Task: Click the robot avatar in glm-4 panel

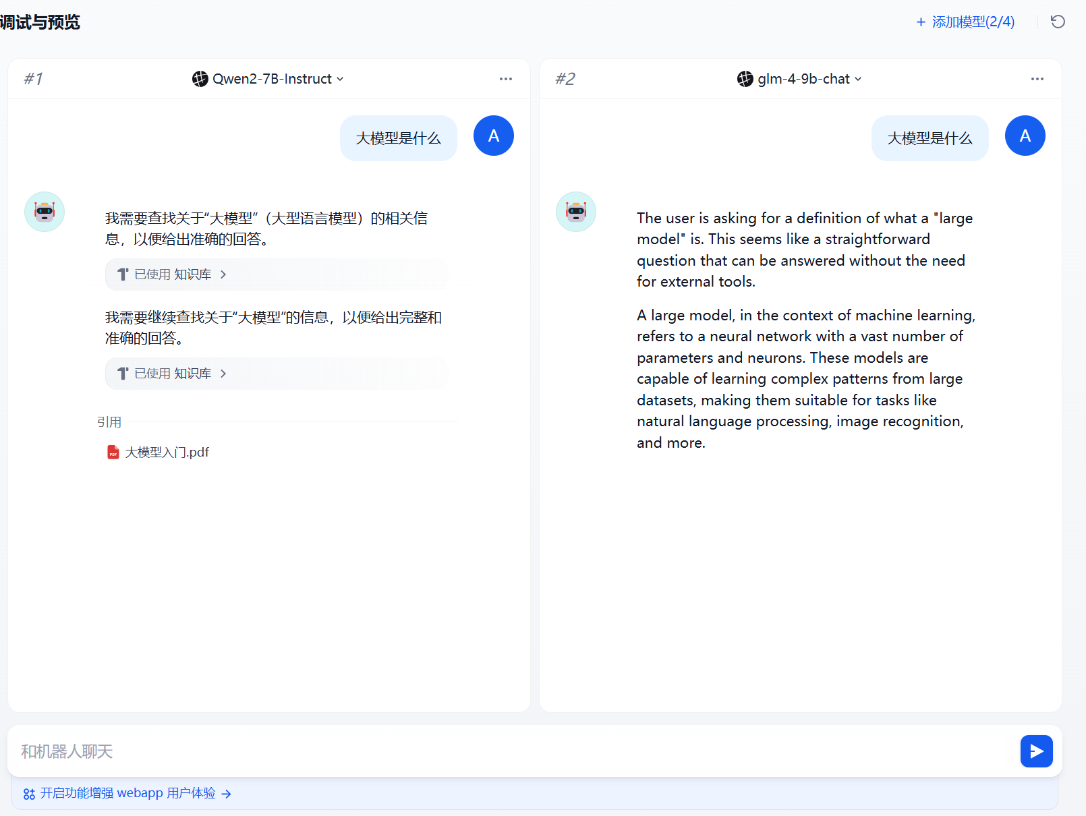Action: [x=576, y=212]
